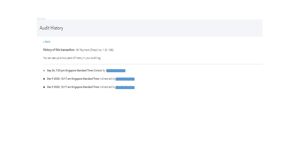Expand the last Dec 9 2020 entry arrow
289x162 pixels.
point(44,87)
